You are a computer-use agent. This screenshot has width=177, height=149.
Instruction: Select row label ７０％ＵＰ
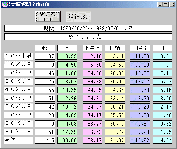click(x=19, y=115)
